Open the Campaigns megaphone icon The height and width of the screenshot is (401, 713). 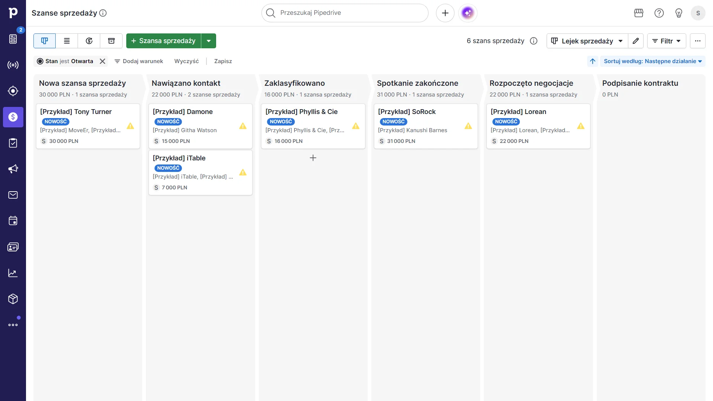coord(13,169)
